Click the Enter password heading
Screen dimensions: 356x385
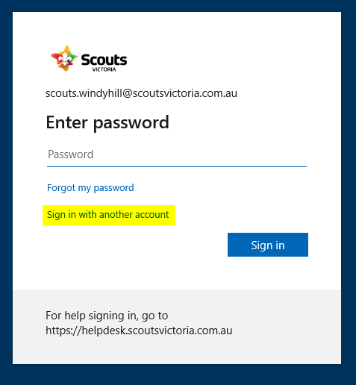coord(107,122)
